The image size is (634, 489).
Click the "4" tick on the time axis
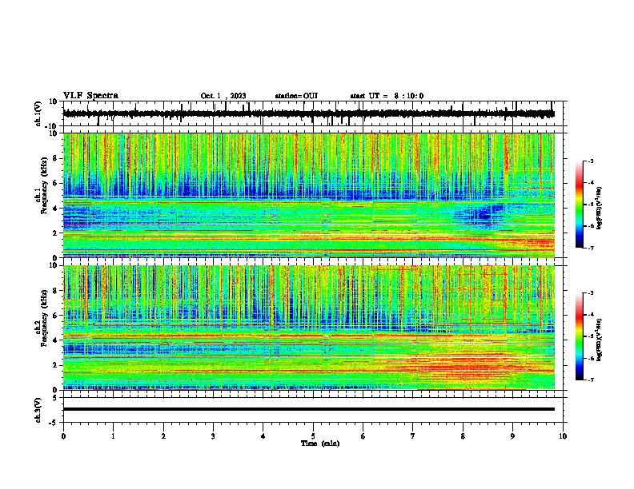click(x=263, y=436)
